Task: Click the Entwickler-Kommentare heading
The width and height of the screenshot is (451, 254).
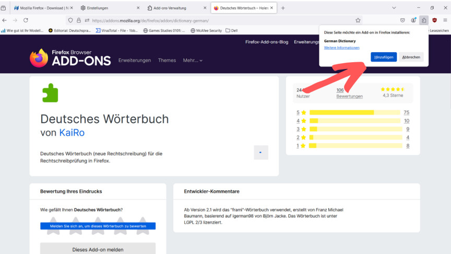Action: tap(212, 191)
